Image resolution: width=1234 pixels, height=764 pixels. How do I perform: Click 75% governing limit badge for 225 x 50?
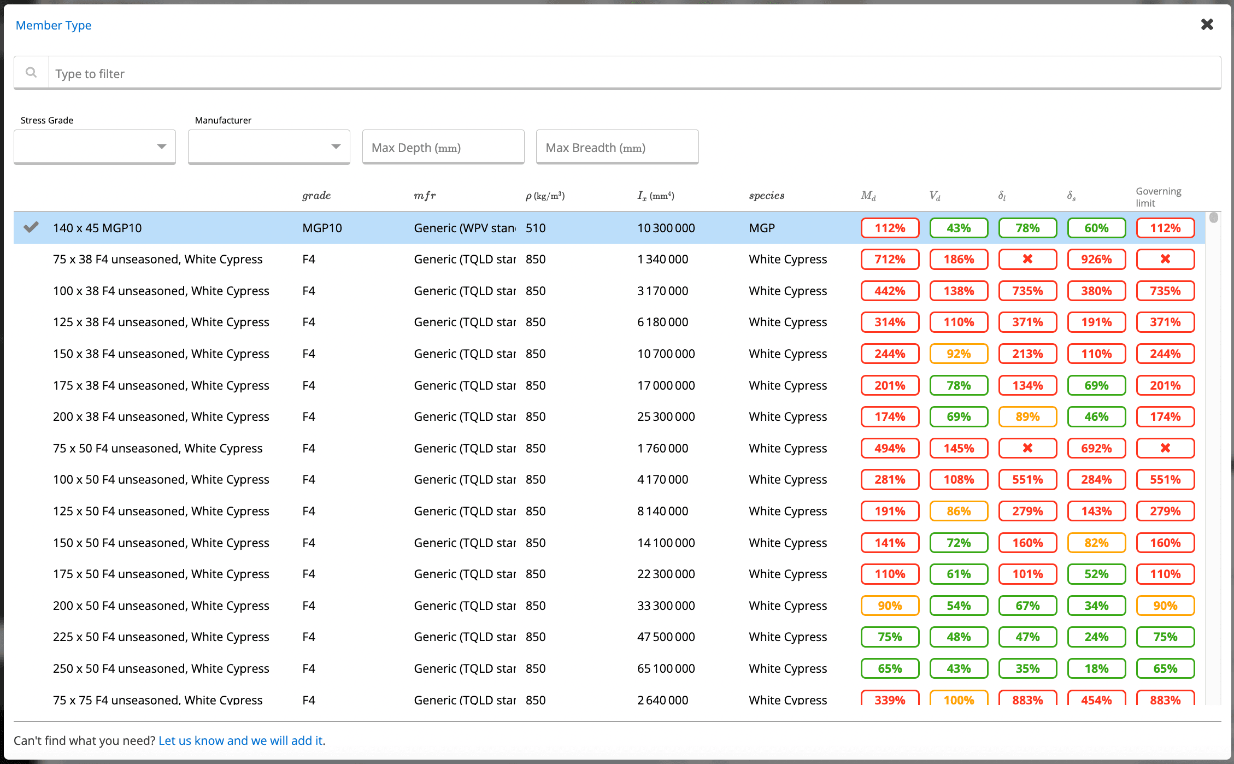pos(1165,637)
